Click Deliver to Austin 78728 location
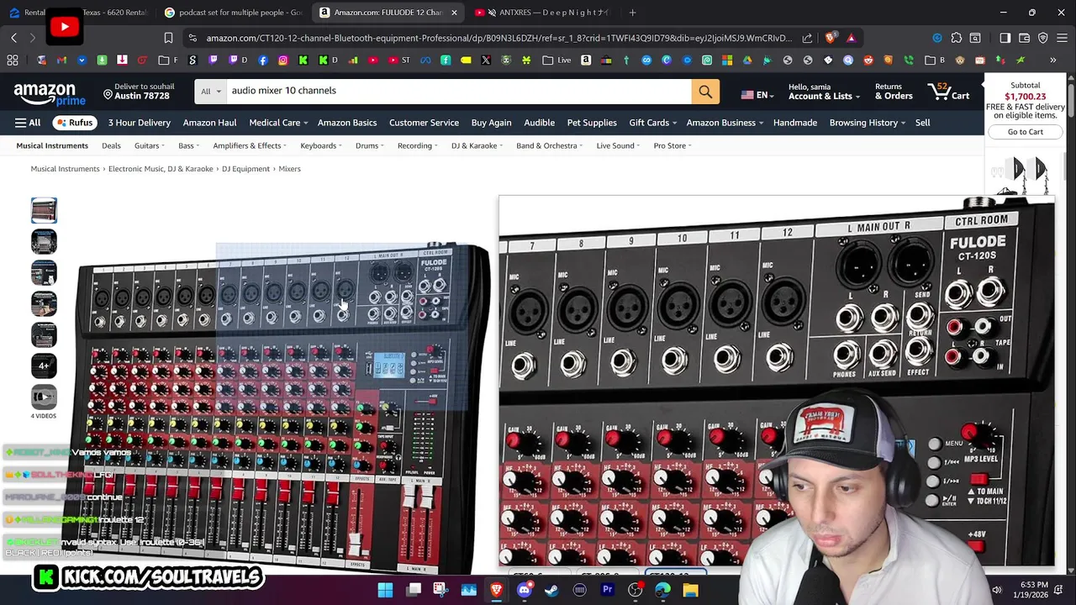The width and height of the screenshot is (1076, 605). pyautogui.click(x=139, y=92)
